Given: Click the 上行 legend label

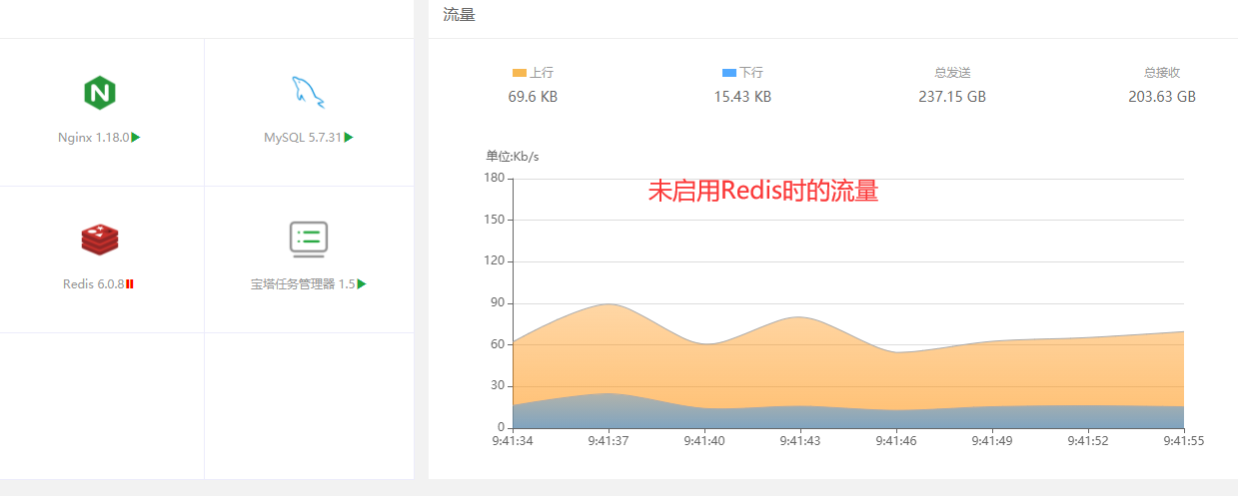Looking at the screenshot, I should click(542, 73).
